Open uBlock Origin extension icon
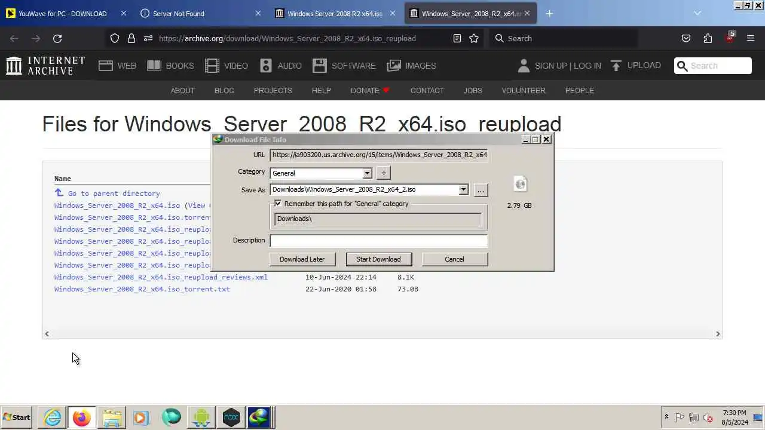The image size is (765, 430). tap(729, 38)
